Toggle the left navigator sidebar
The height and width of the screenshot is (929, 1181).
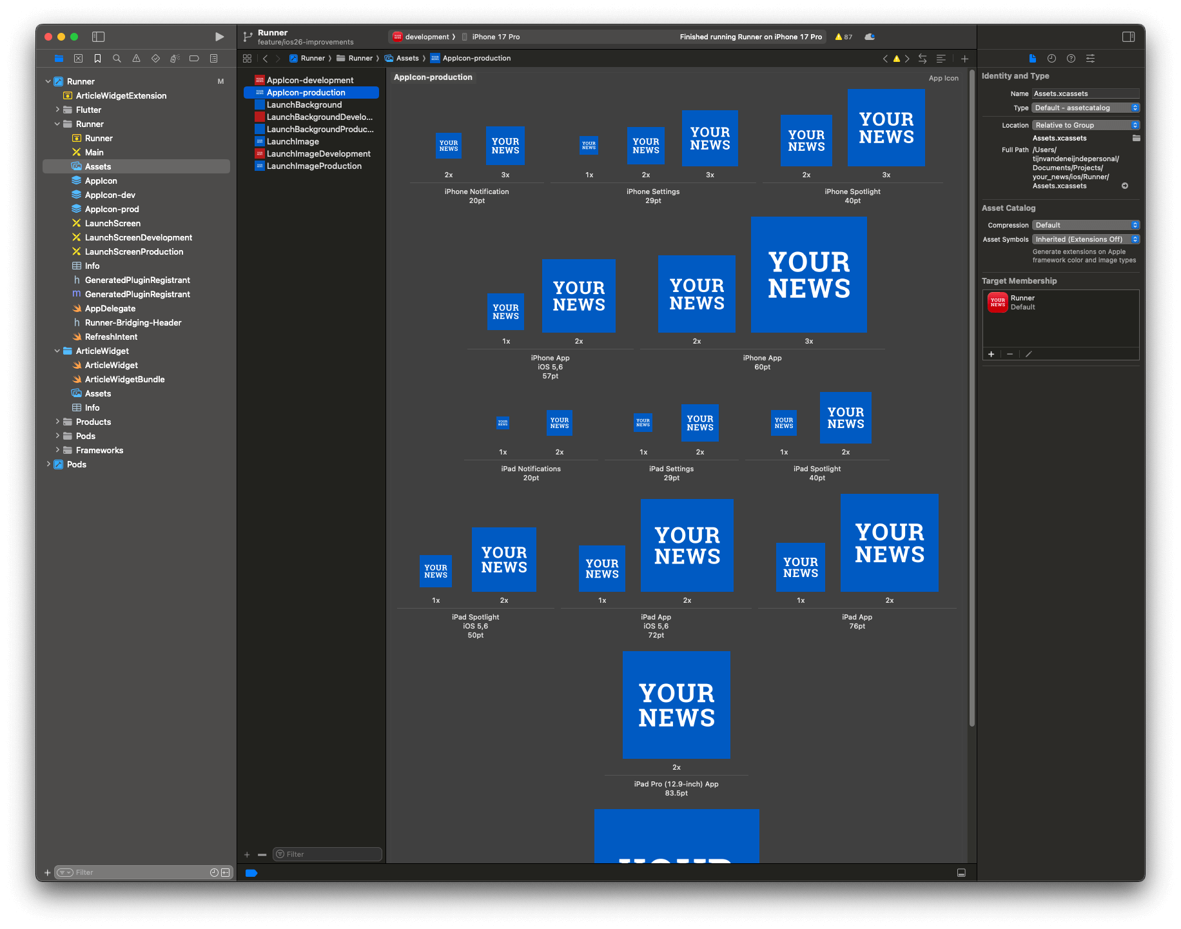(x=98, y=37)
